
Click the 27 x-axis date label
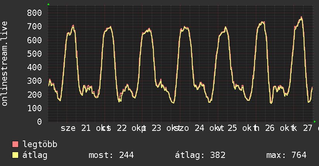(x=307, y=128)
